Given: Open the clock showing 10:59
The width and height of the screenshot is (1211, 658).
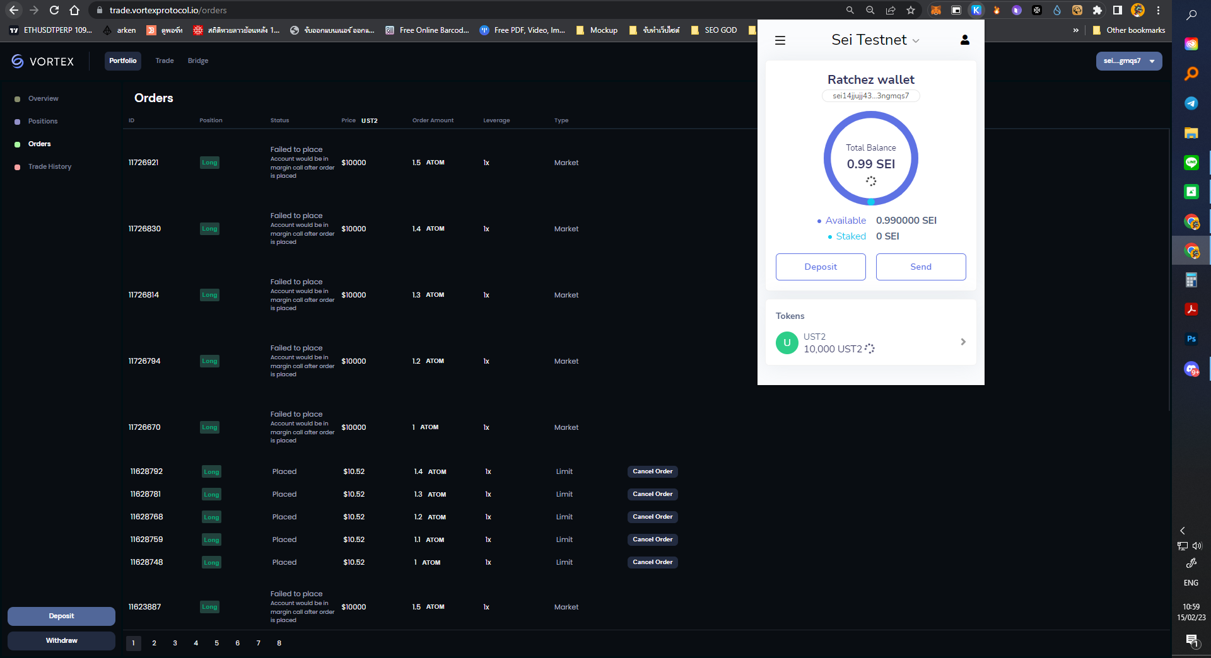Looking at the screenshot, I should point(1191,612).
